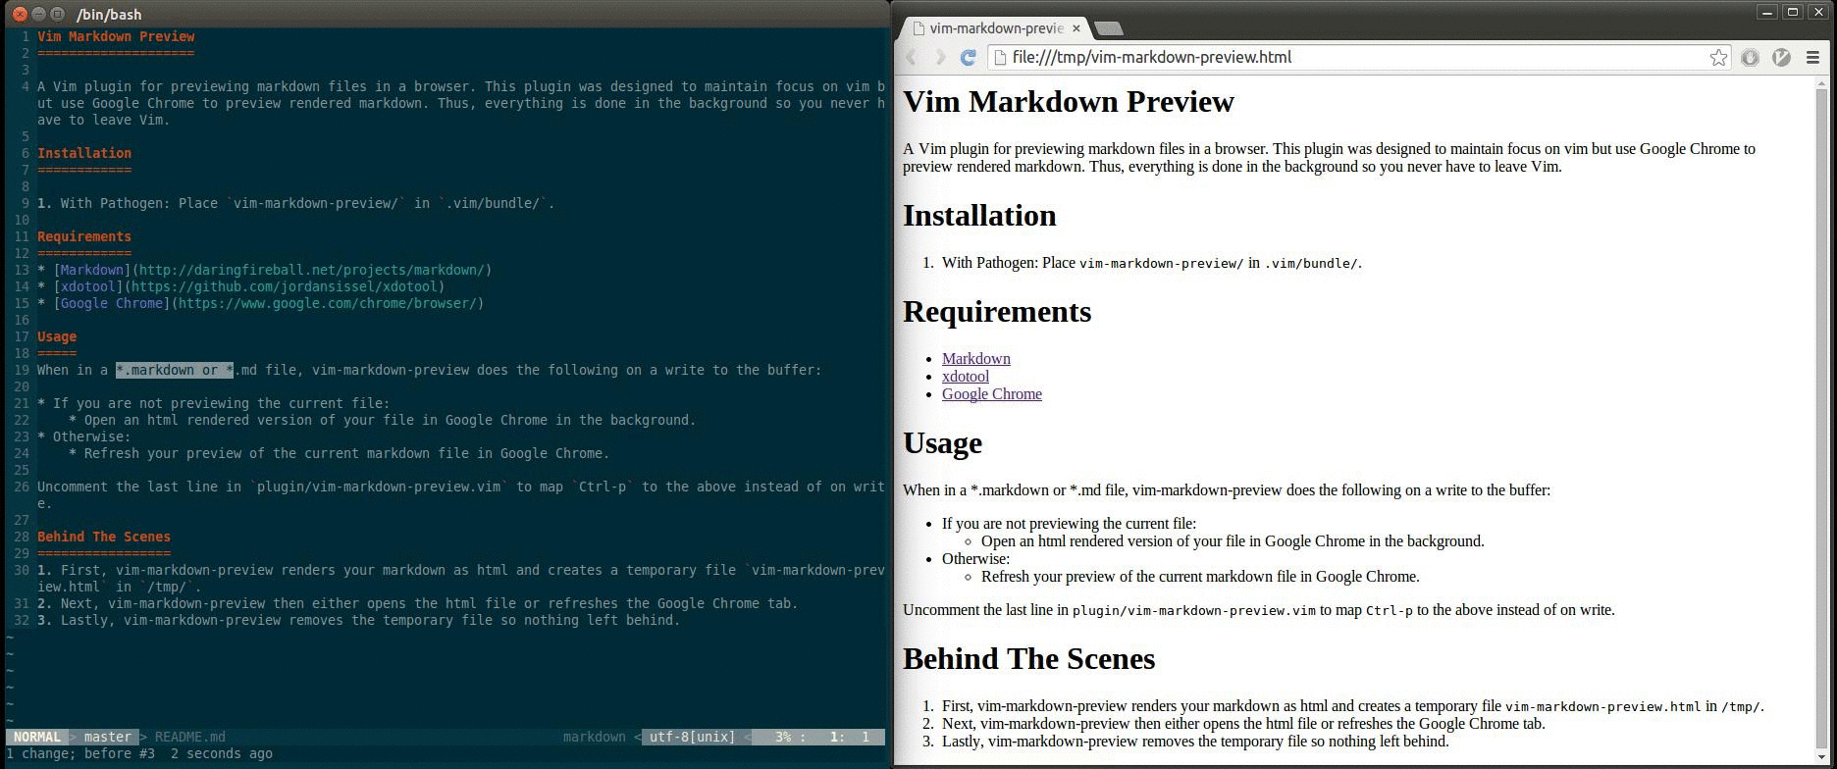Click the round checkmark extension icon
This screenshot has height=769, width=1837.
pos(1782,58)
